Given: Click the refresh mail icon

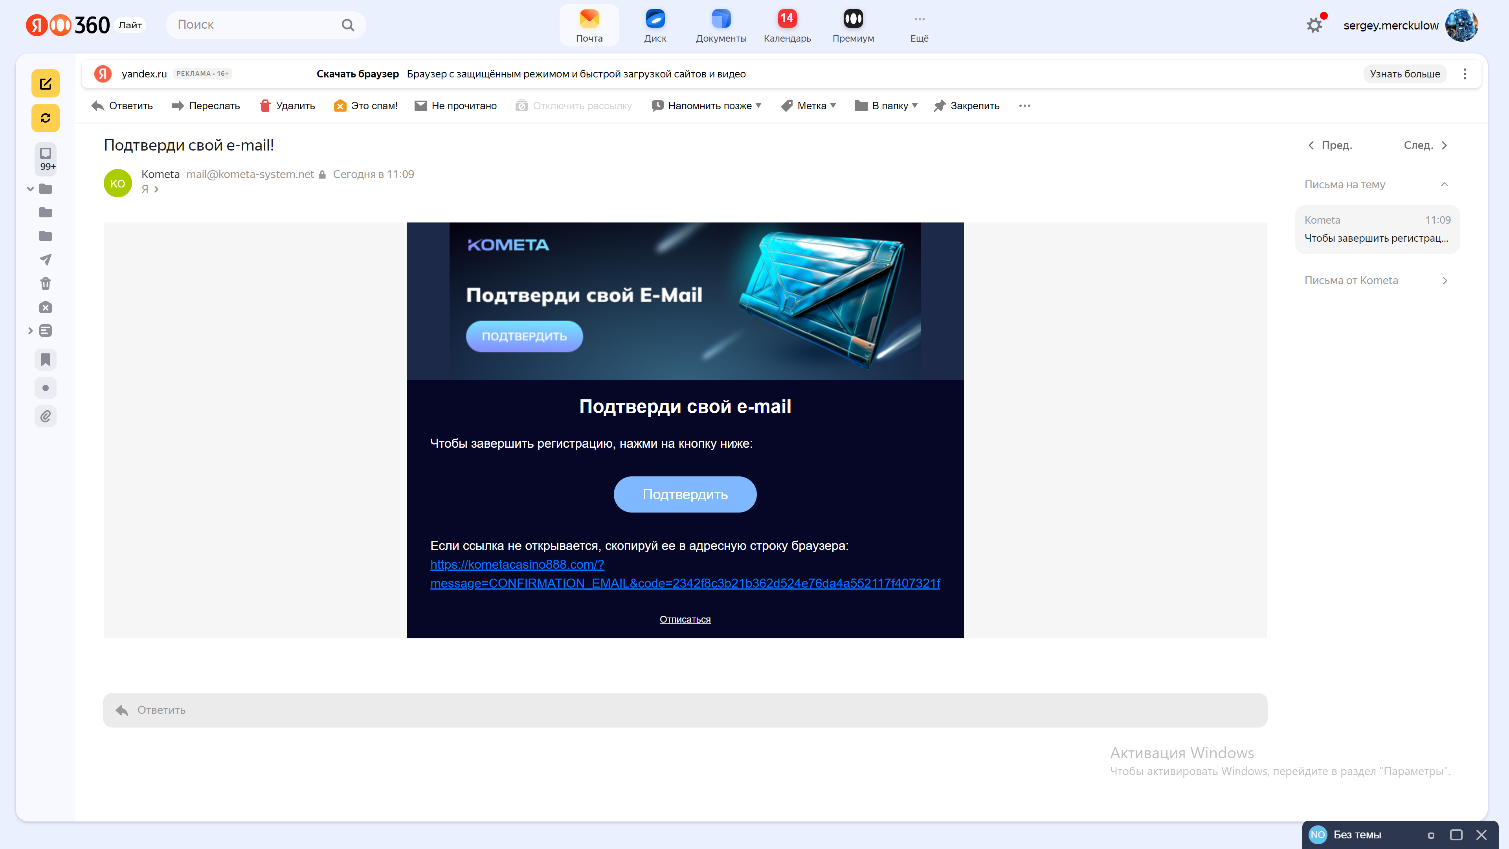Looking at the screenshot, I should [45, 118].
